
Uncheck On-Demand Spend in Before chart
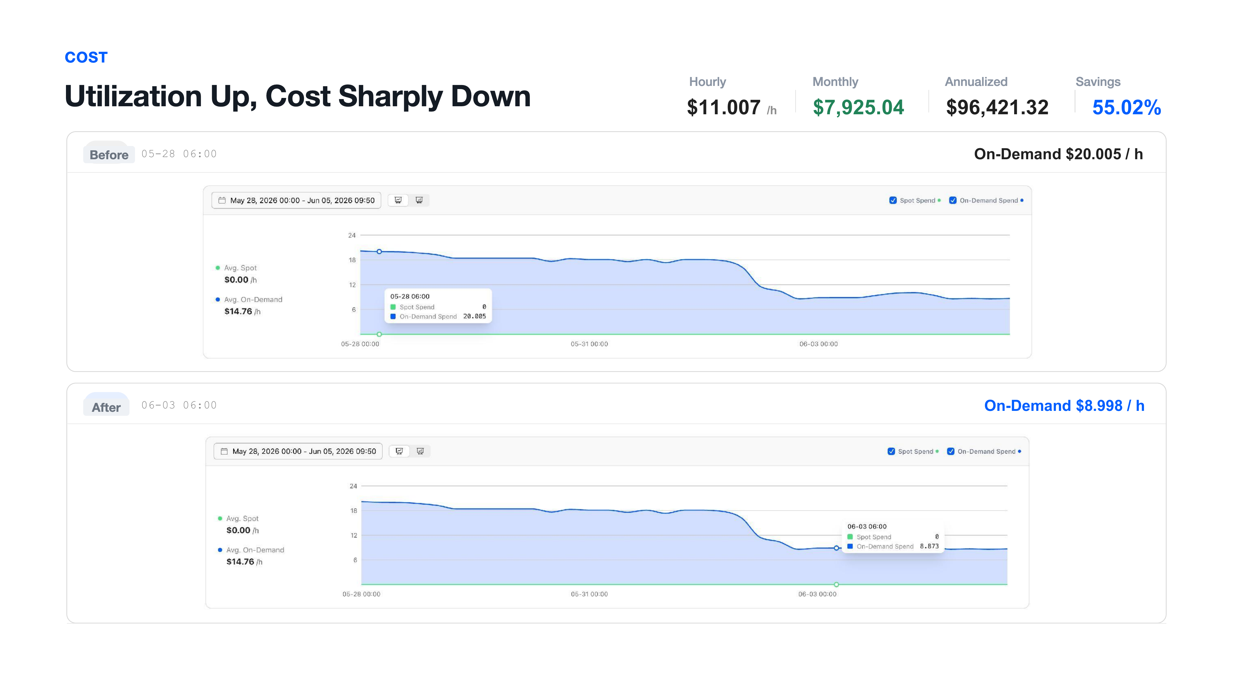point(952,201)
